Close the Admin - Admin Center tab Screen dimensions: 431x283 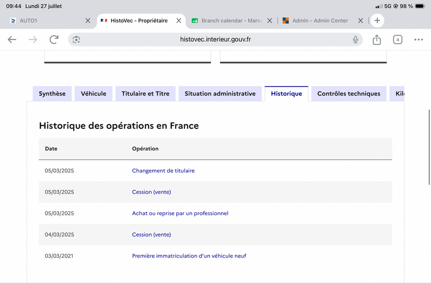360,20
